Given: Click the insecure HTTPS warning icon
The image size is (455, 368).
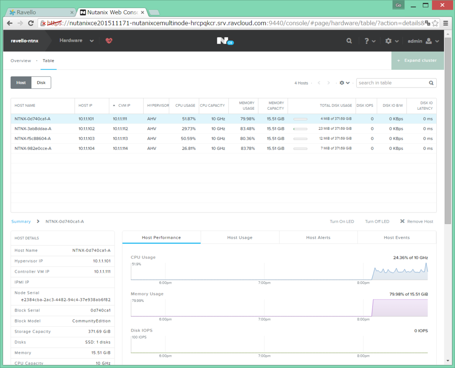Looking at the screenshot, I should point(43,23).
